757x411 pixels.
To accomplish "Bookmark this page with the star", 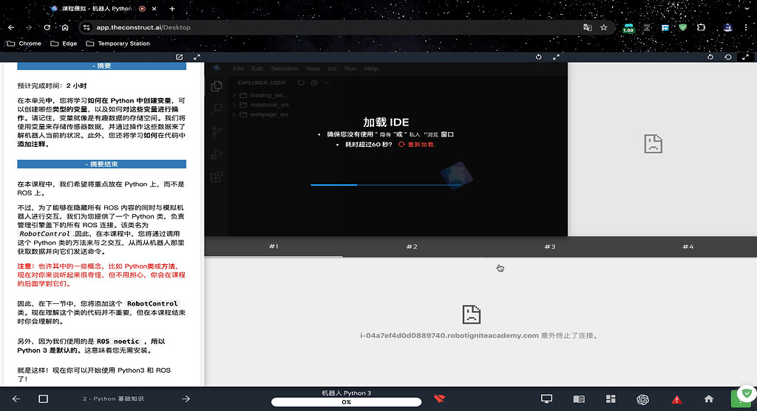I will (x=603, y=27).
